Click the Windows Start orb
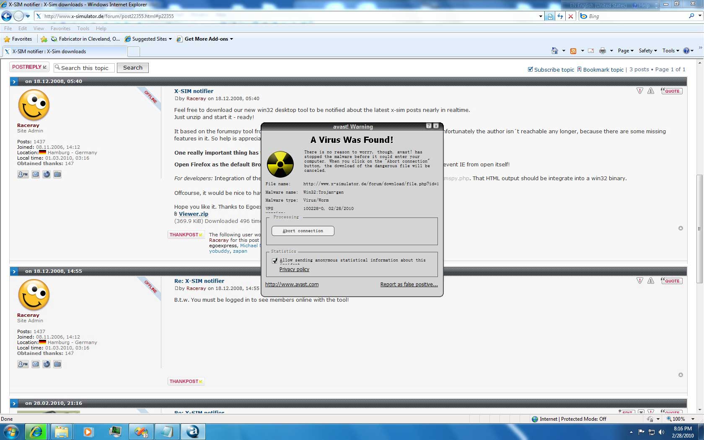704x440 pixels. 11,432
